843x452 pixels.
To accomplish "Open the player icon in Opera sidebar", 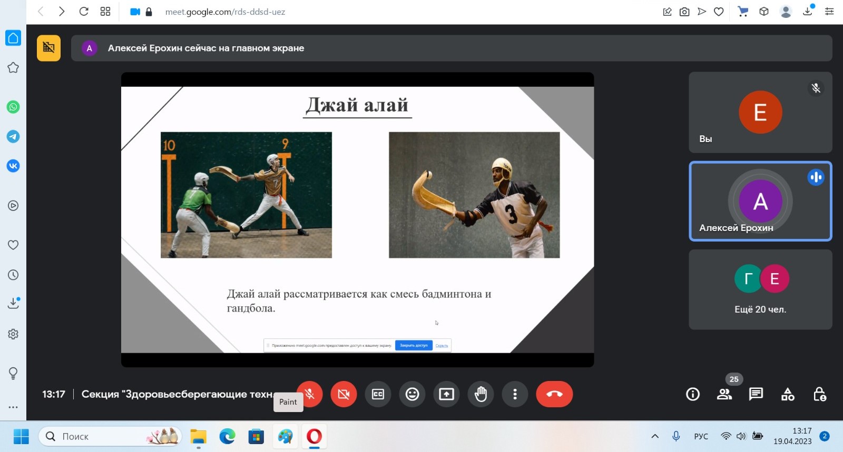I will pos(13,206).
